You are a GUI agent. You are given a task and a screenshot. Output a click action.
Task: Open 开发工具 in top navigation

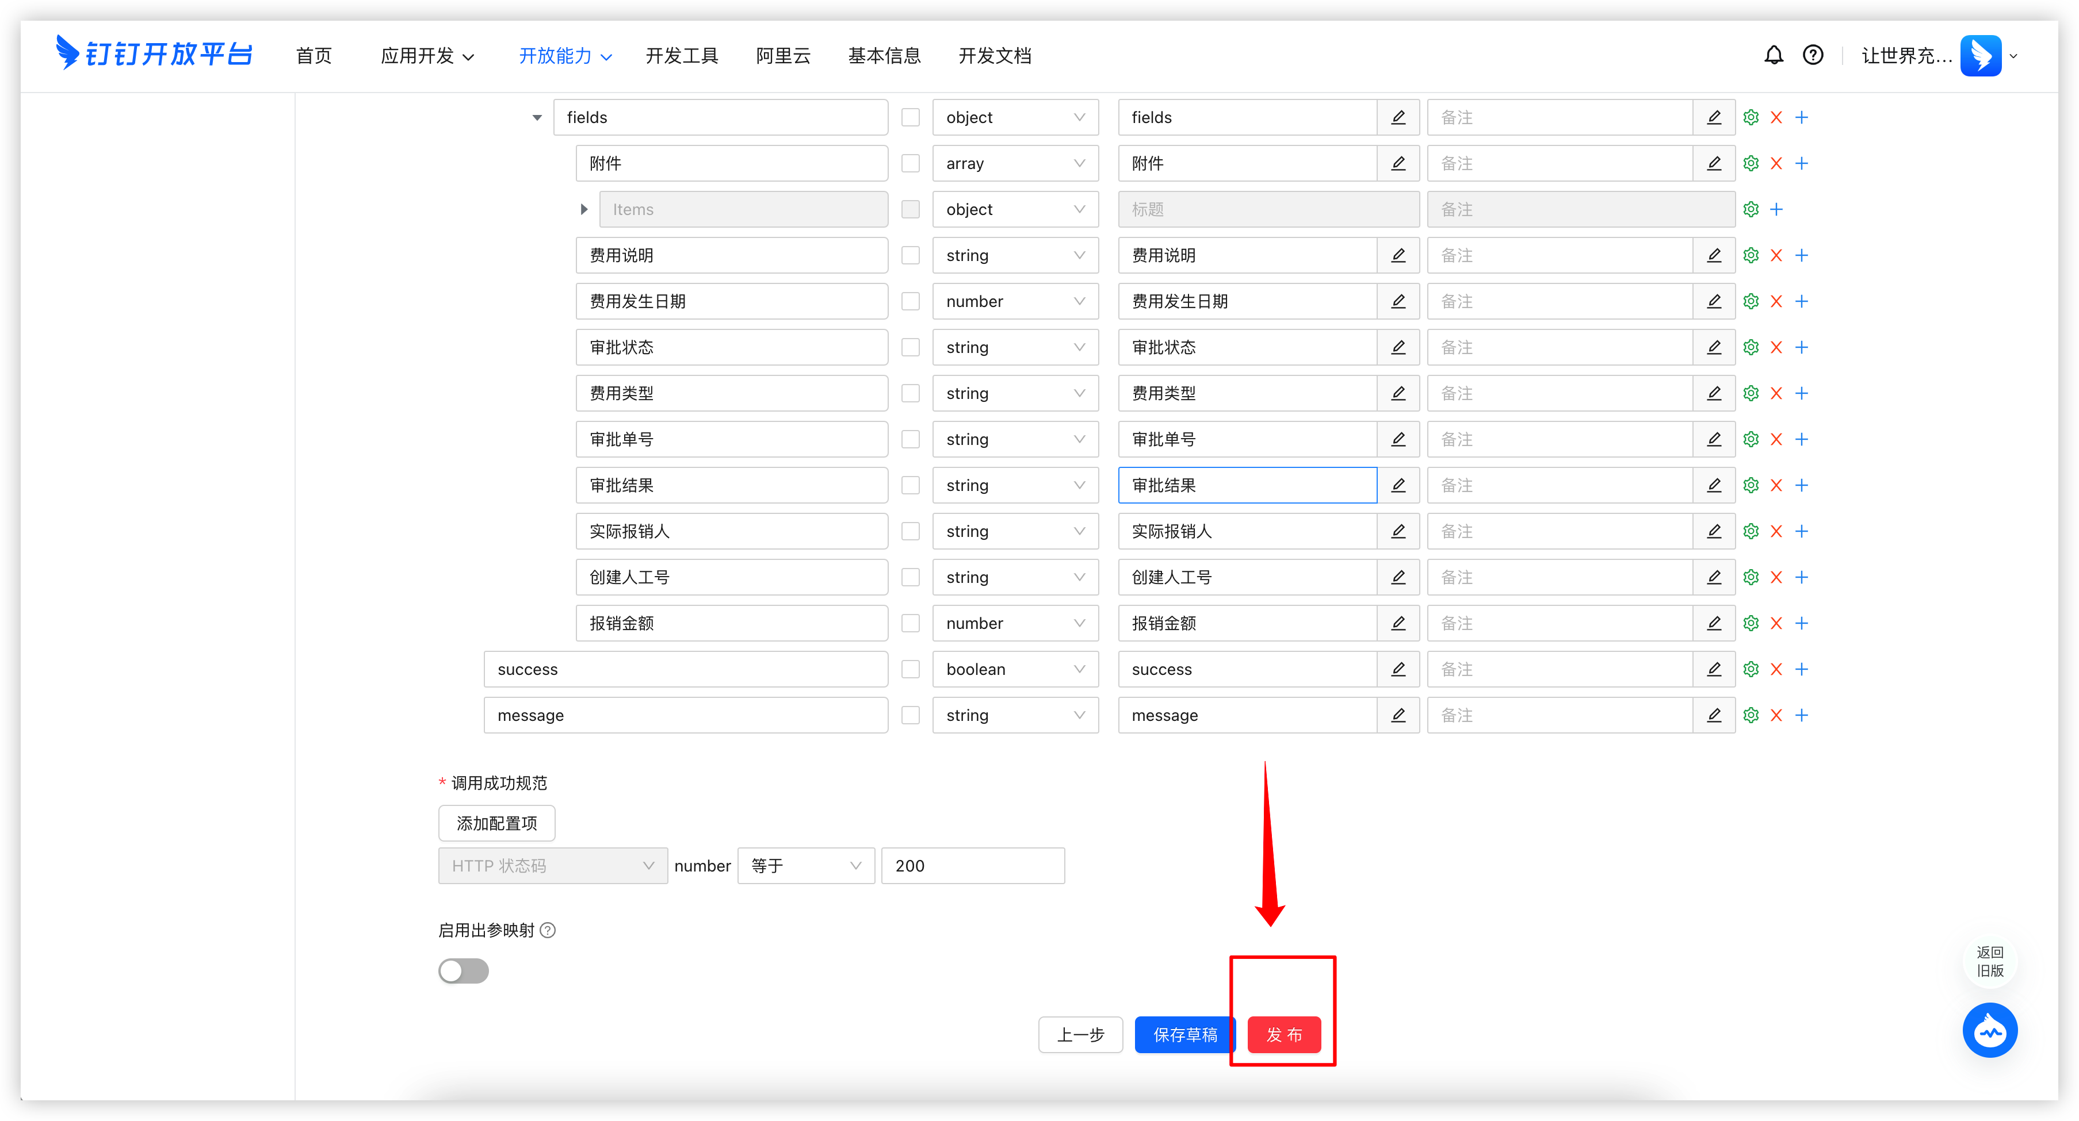[681, 56]
